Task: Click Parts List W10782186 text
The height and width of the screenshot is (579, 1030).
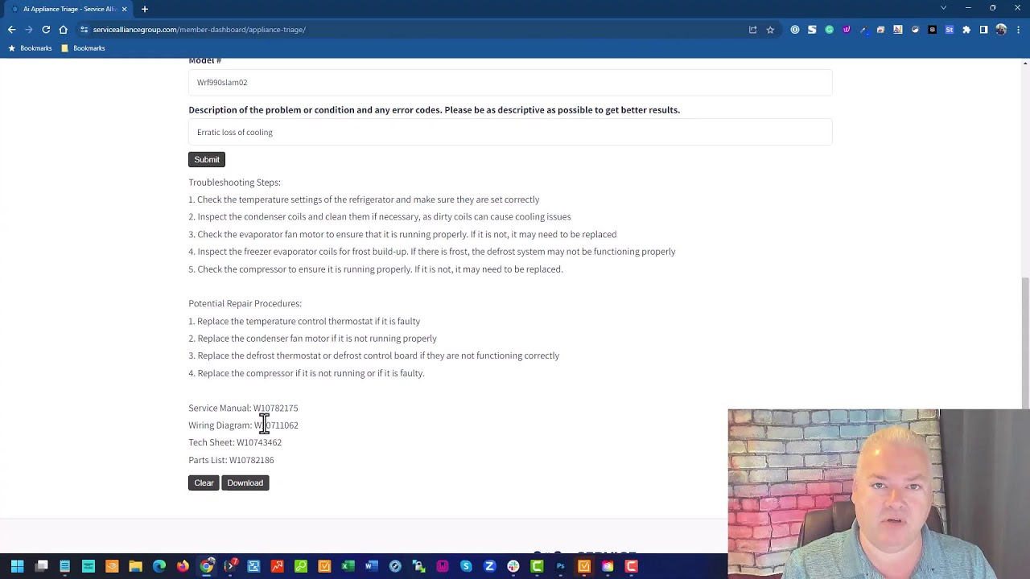Action: pos(231,460)
